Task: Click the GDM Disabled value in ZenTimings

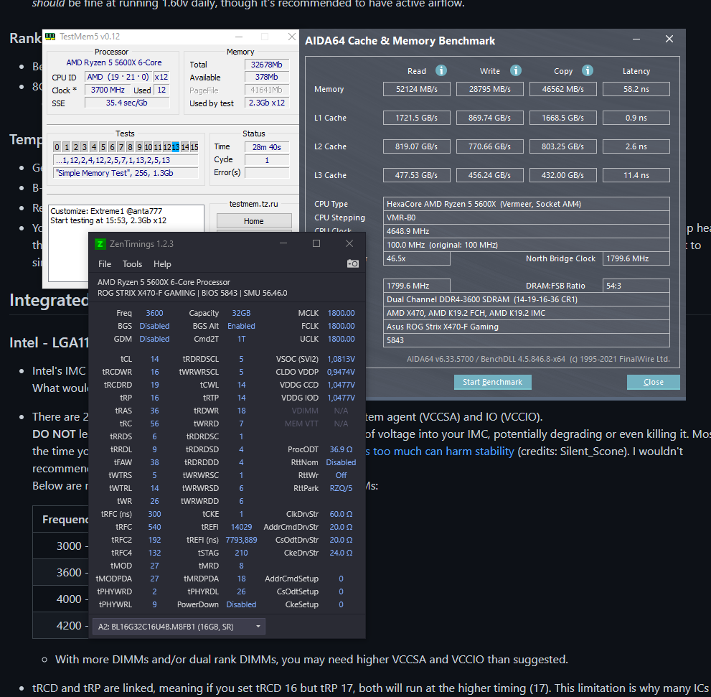Action: (155, 339)
